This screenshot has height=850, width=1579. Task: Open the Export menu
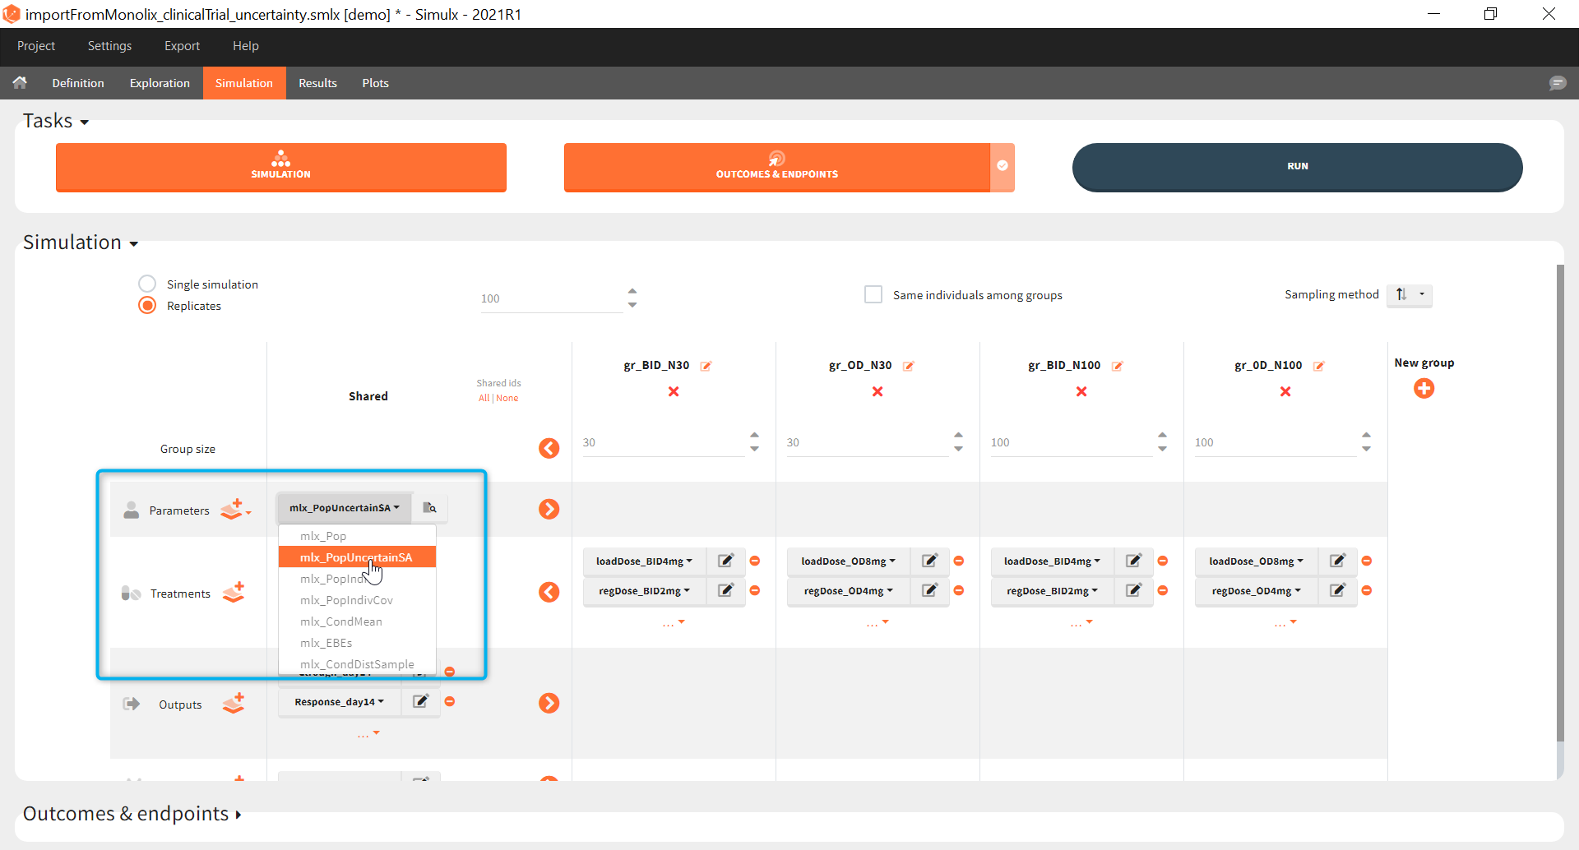(182, 46)
